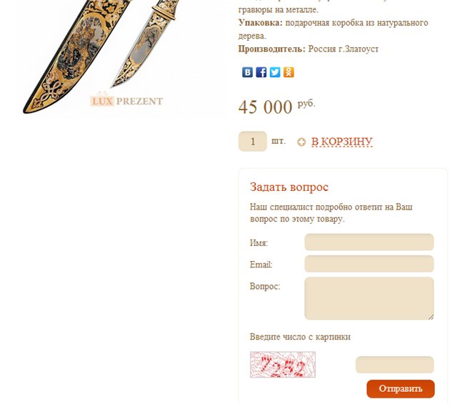
Task: Open the decorated knife blade image
Action: pyautogui.click(x=143, y=44)
